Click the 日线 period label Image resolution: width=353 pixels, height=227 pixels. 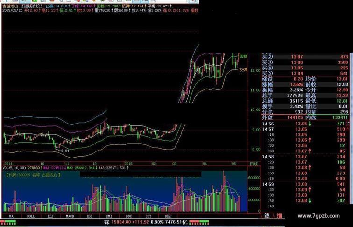click(x=254, y=164)
